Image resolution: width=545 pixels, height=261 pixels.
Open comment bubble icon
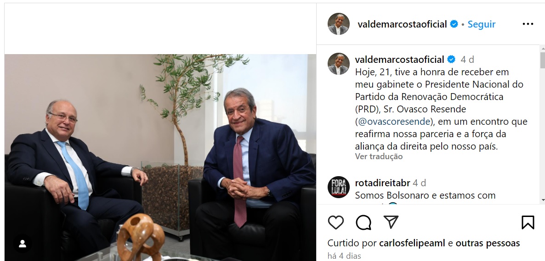[363, 222]
